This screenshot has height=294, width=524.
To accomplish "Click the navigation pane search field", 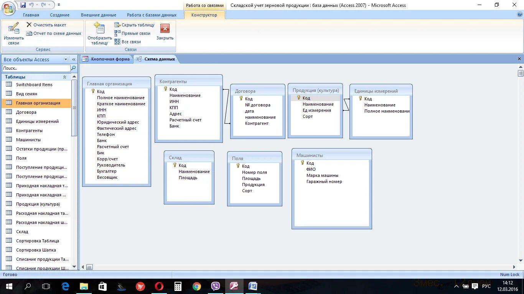I will [36, 68].
